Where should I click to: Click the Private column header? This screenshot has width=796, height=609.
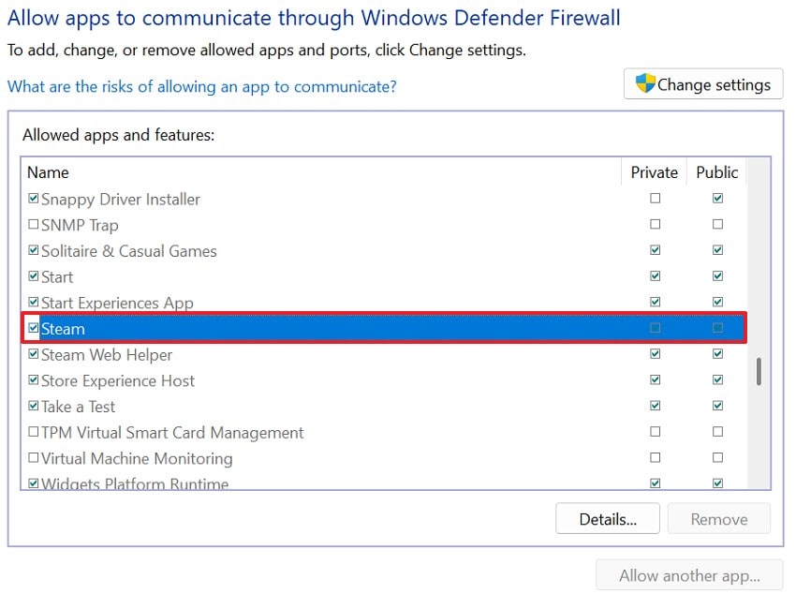pos(654,172)
